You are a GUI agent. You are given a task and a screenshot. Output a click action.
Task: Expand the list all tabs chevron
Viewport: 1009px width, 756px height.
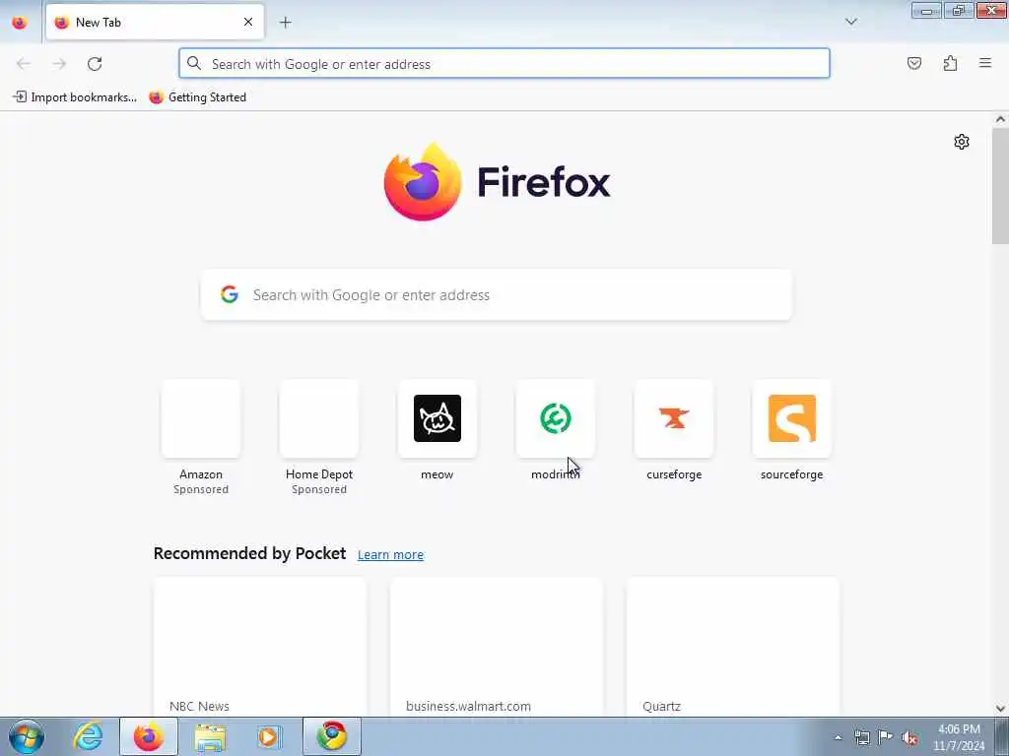coord(851,22)
